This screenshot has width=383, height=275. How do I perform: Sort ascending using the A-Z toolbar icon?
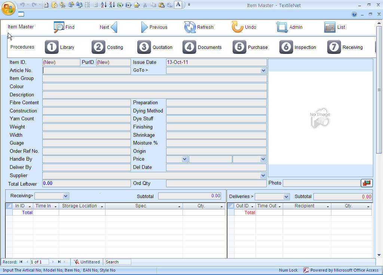point(104,5)
